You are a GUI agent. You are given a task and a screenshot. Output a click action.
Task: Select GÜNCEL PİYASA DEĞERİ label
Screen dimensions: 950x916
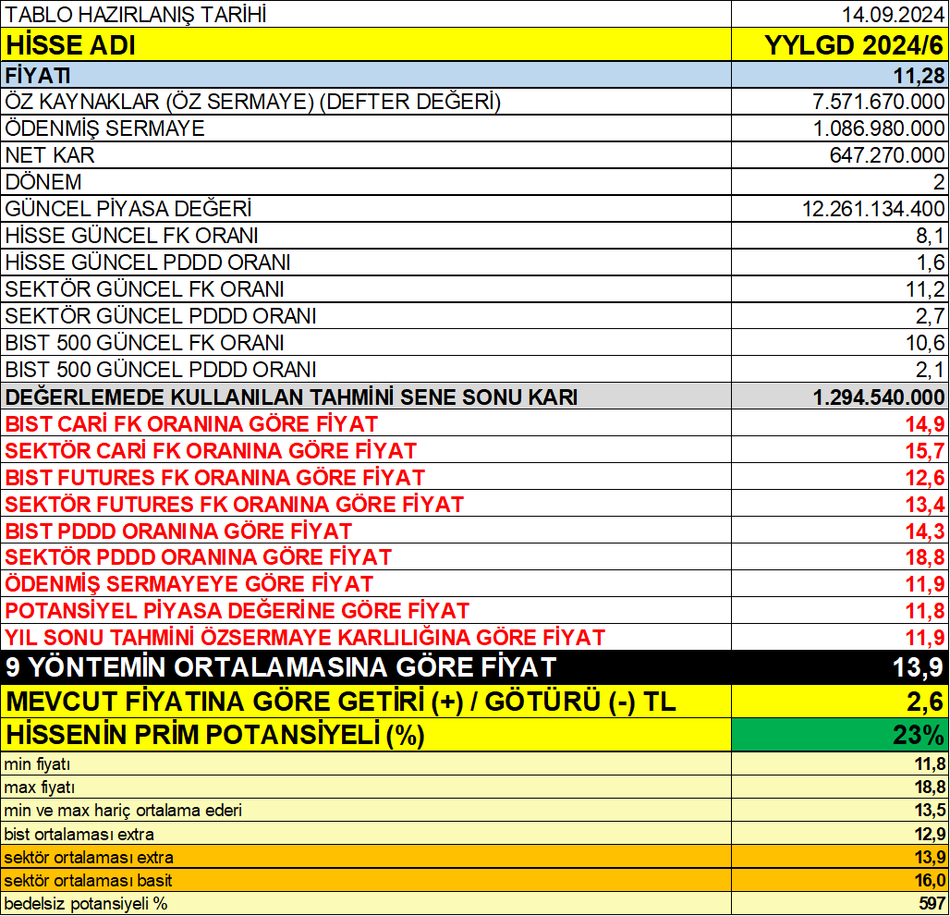tap(128, 208)
